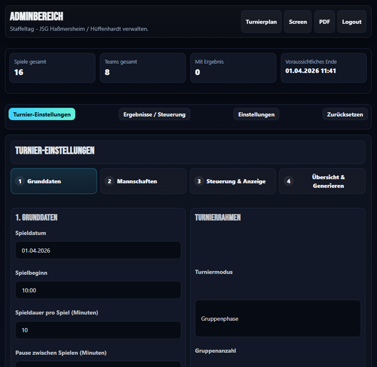Open step 3 Steuerung & Anzeige
The width and height of the screenshot is (377, 367).
(233, 181)
